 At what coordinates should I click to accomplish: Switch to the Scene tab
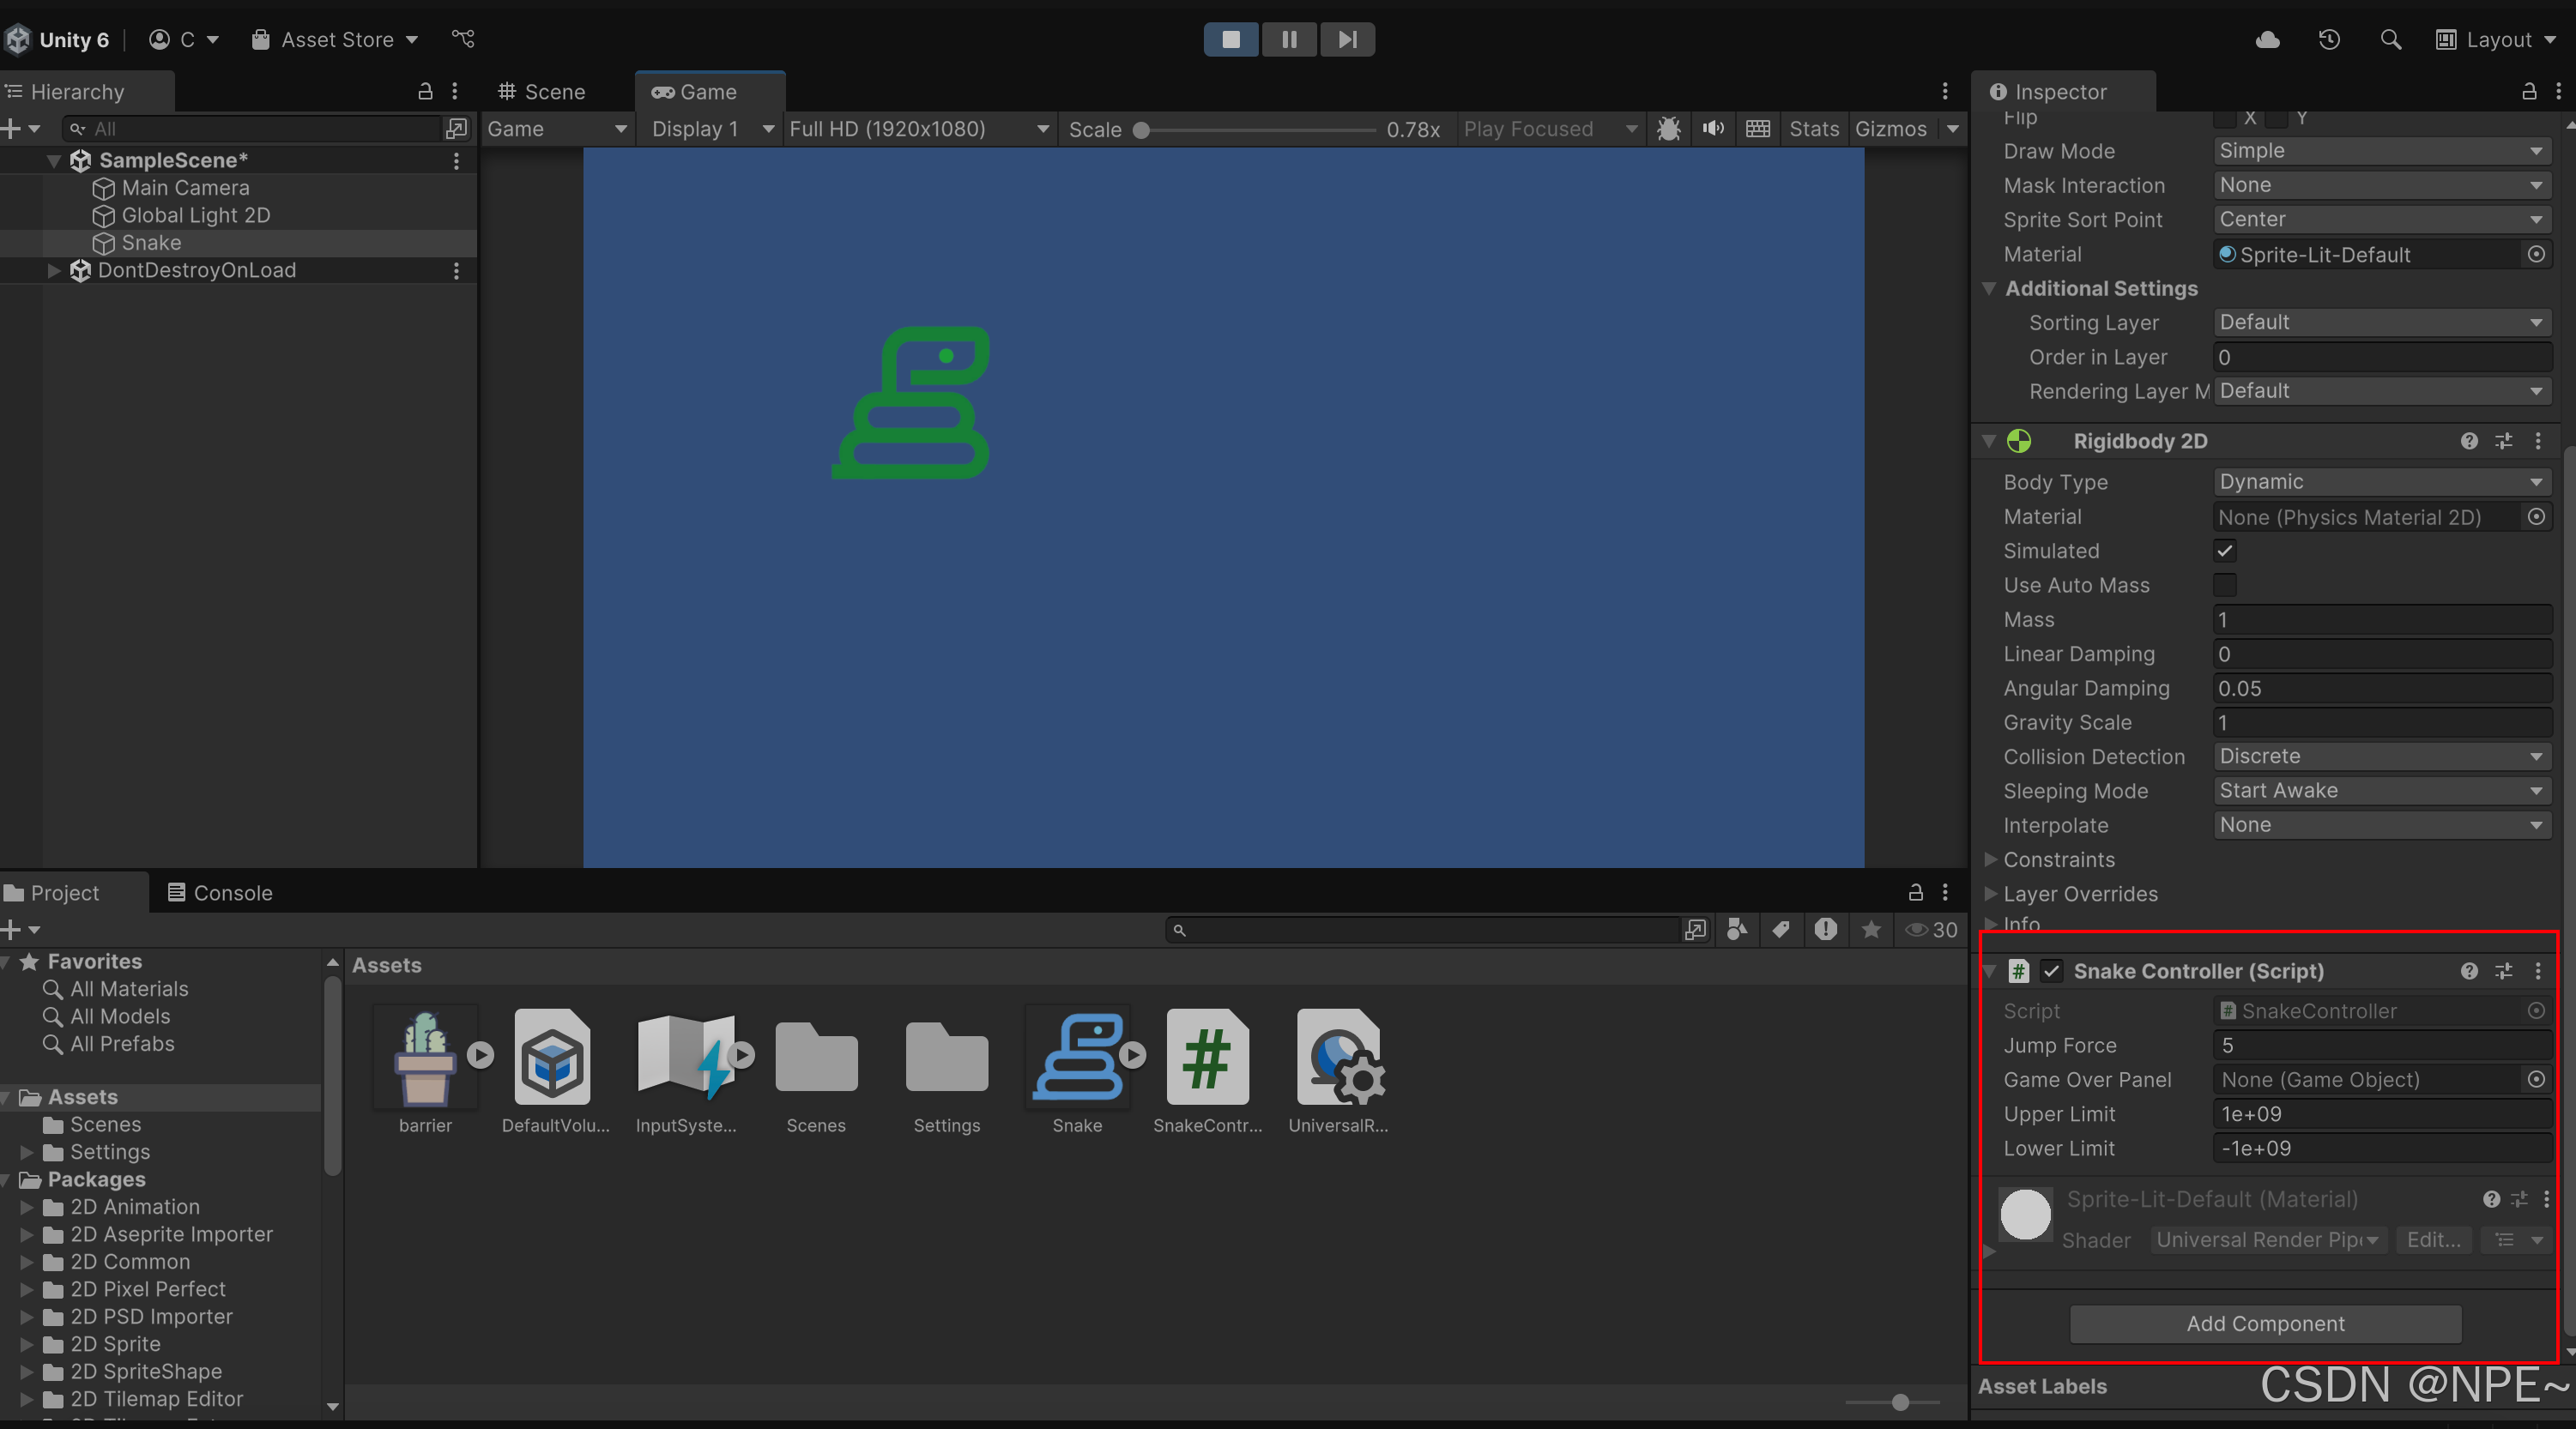coord(551,92)
